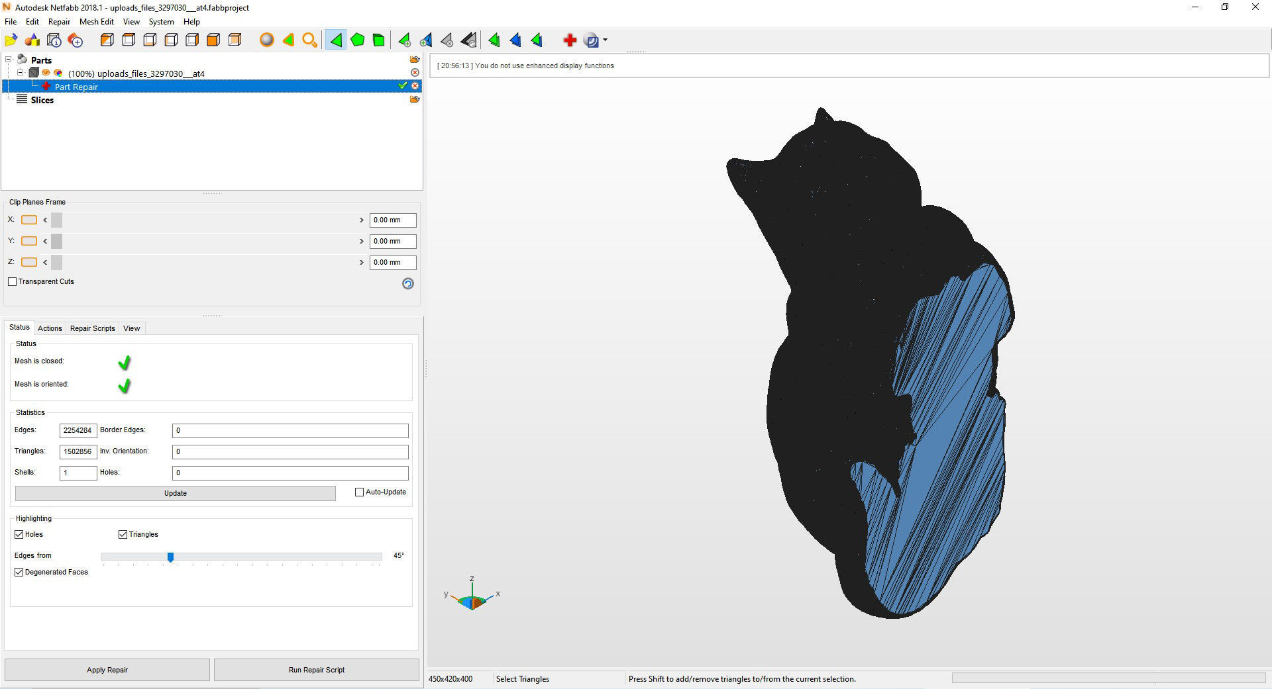Click the Z clip plane value field
The width and height of the screenshot is (1272, 689).
tap(393, 262)
